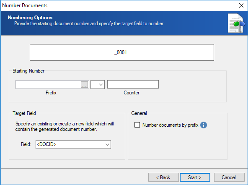Go back with the < Back button
The height and width of the screenshot is (185, 248).
tap(163, 177)
